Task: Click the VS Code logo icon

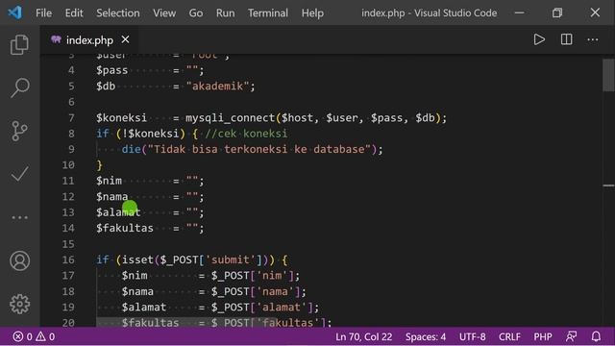Action: (15, 12)
